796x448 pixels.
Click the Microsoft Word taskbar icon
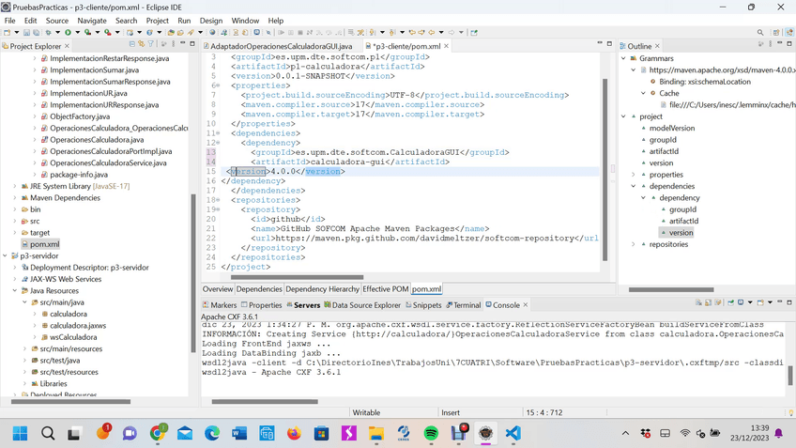(x=239, y=433)
